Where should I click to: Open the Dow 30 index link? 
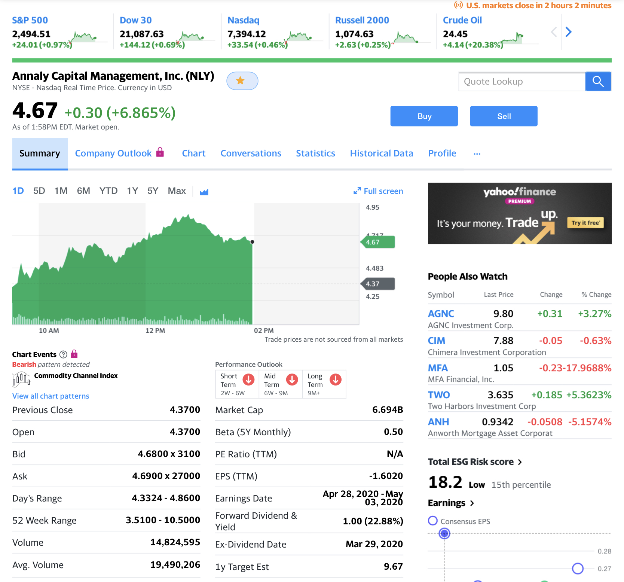click(x=136, y=20)
